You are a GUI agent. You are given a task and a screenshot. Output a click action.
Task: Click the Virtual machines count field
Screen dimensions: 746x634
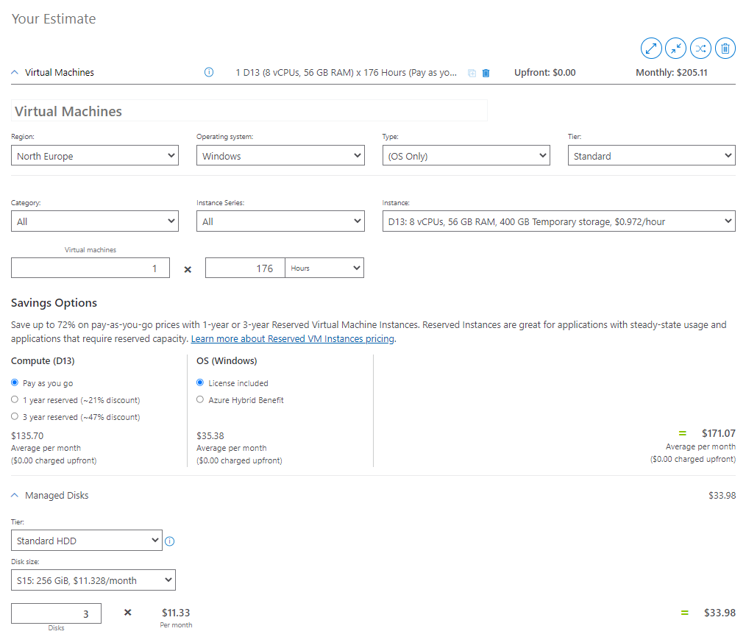coord(90,268)
